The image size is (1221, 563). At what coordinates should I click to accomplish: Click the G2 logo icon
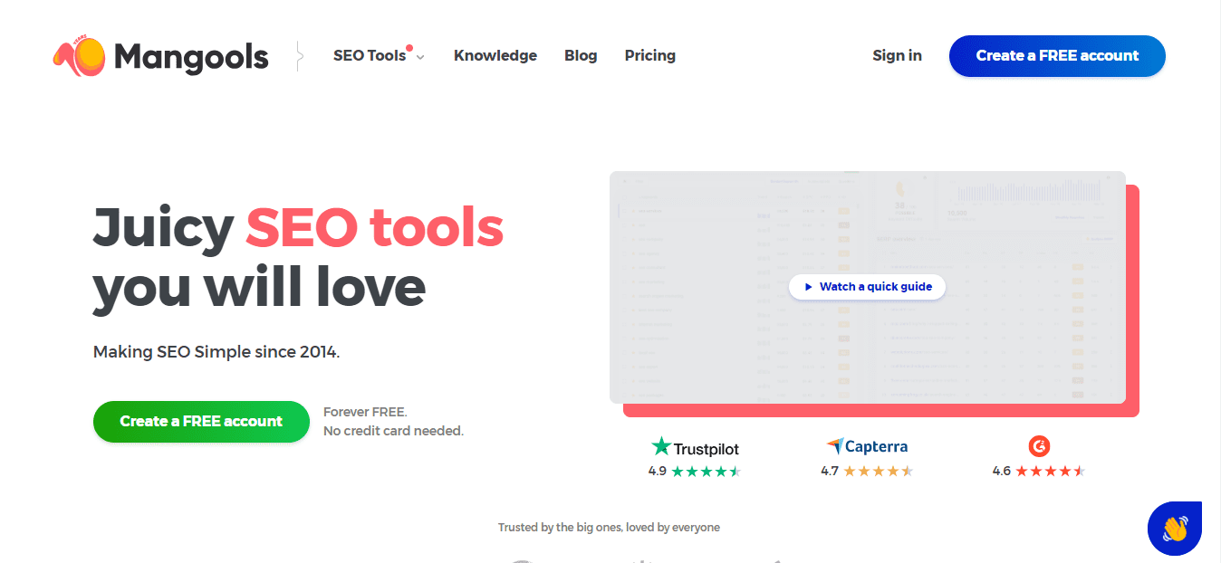click(1039, 445)
